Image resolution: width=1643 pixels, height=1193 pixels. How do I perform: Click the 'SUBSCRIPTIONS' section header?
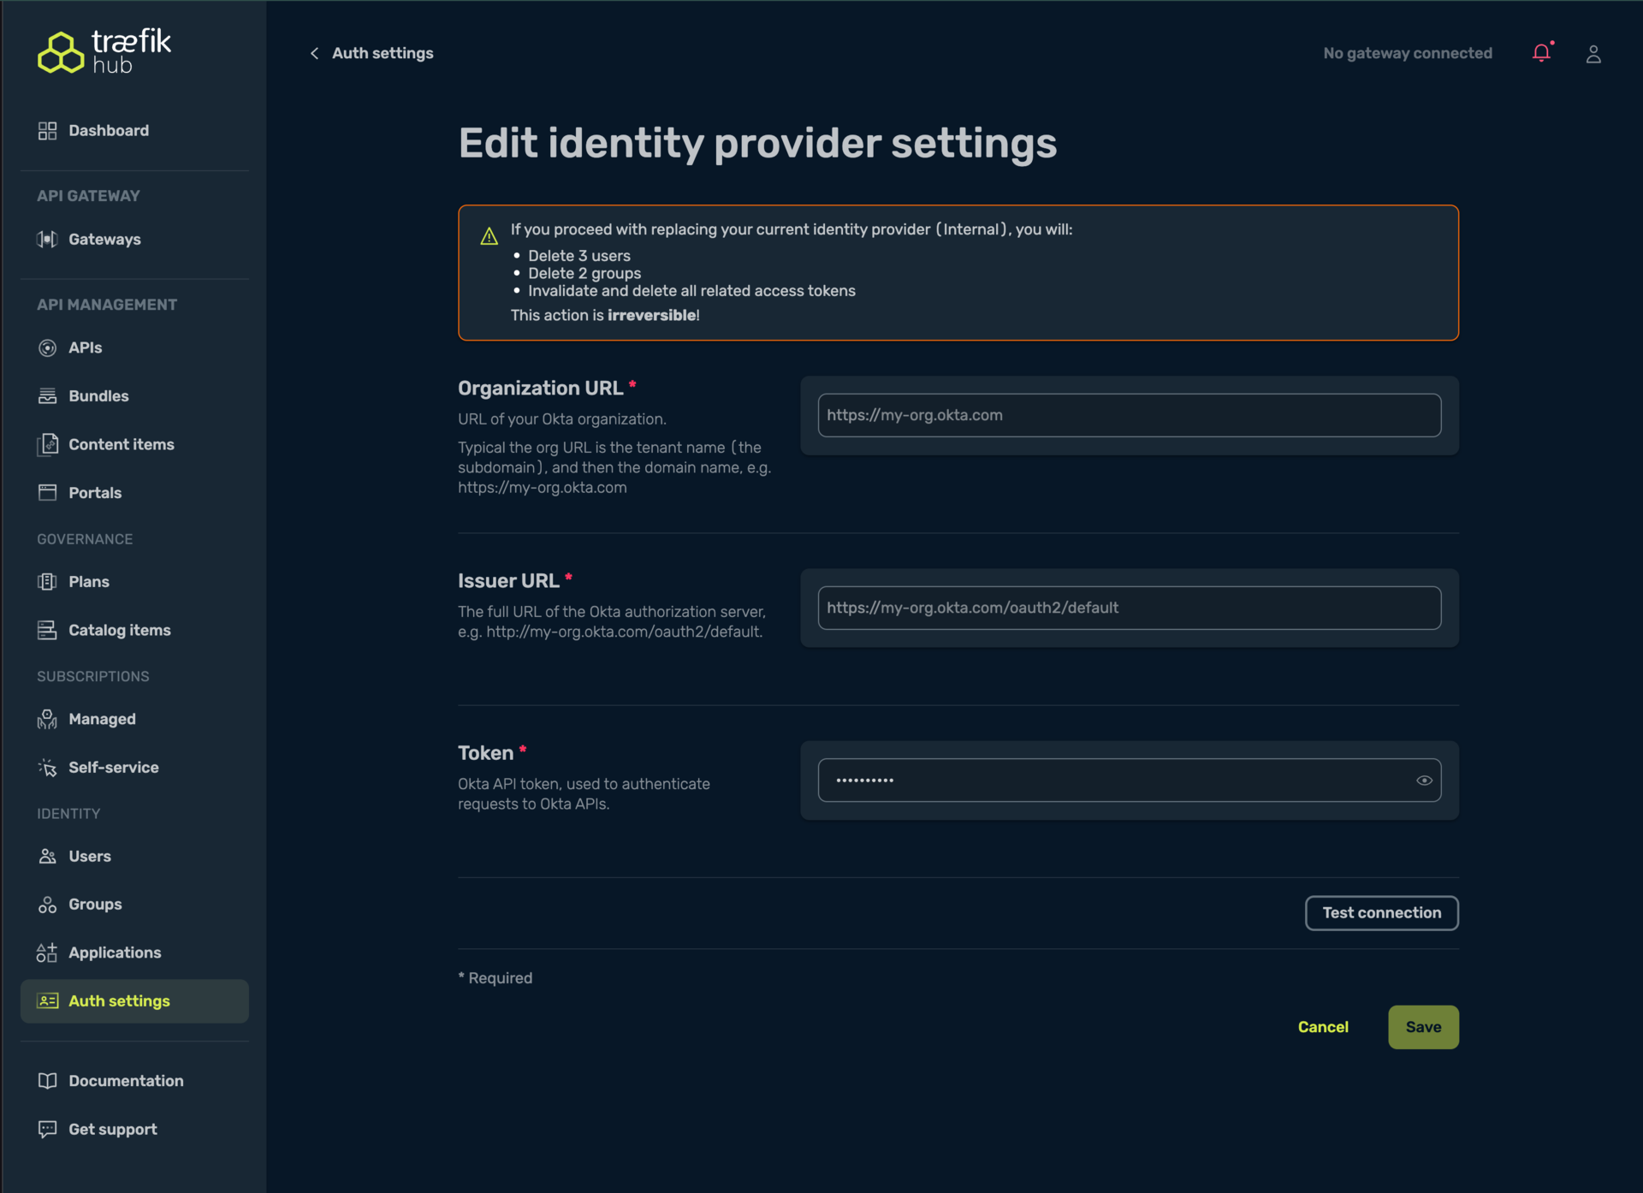(92, 677)
